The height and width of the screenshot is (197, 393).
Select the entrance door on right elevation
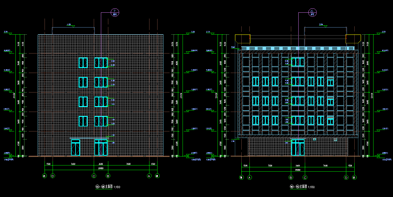(298, 148)
